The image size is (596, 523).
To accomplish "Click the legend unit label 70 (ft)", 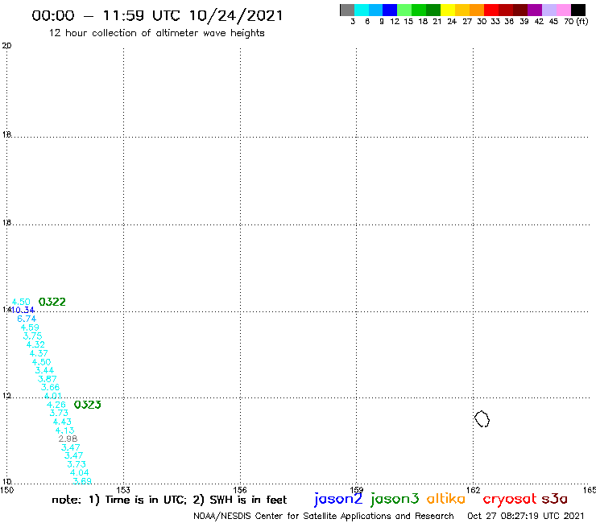I will (576, 22).
